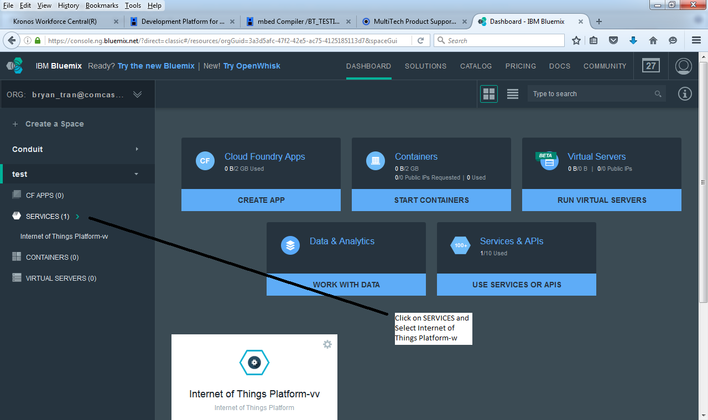708x420 pixels.
Task: Click the Type to search field
Action: (x=591, y=94)
